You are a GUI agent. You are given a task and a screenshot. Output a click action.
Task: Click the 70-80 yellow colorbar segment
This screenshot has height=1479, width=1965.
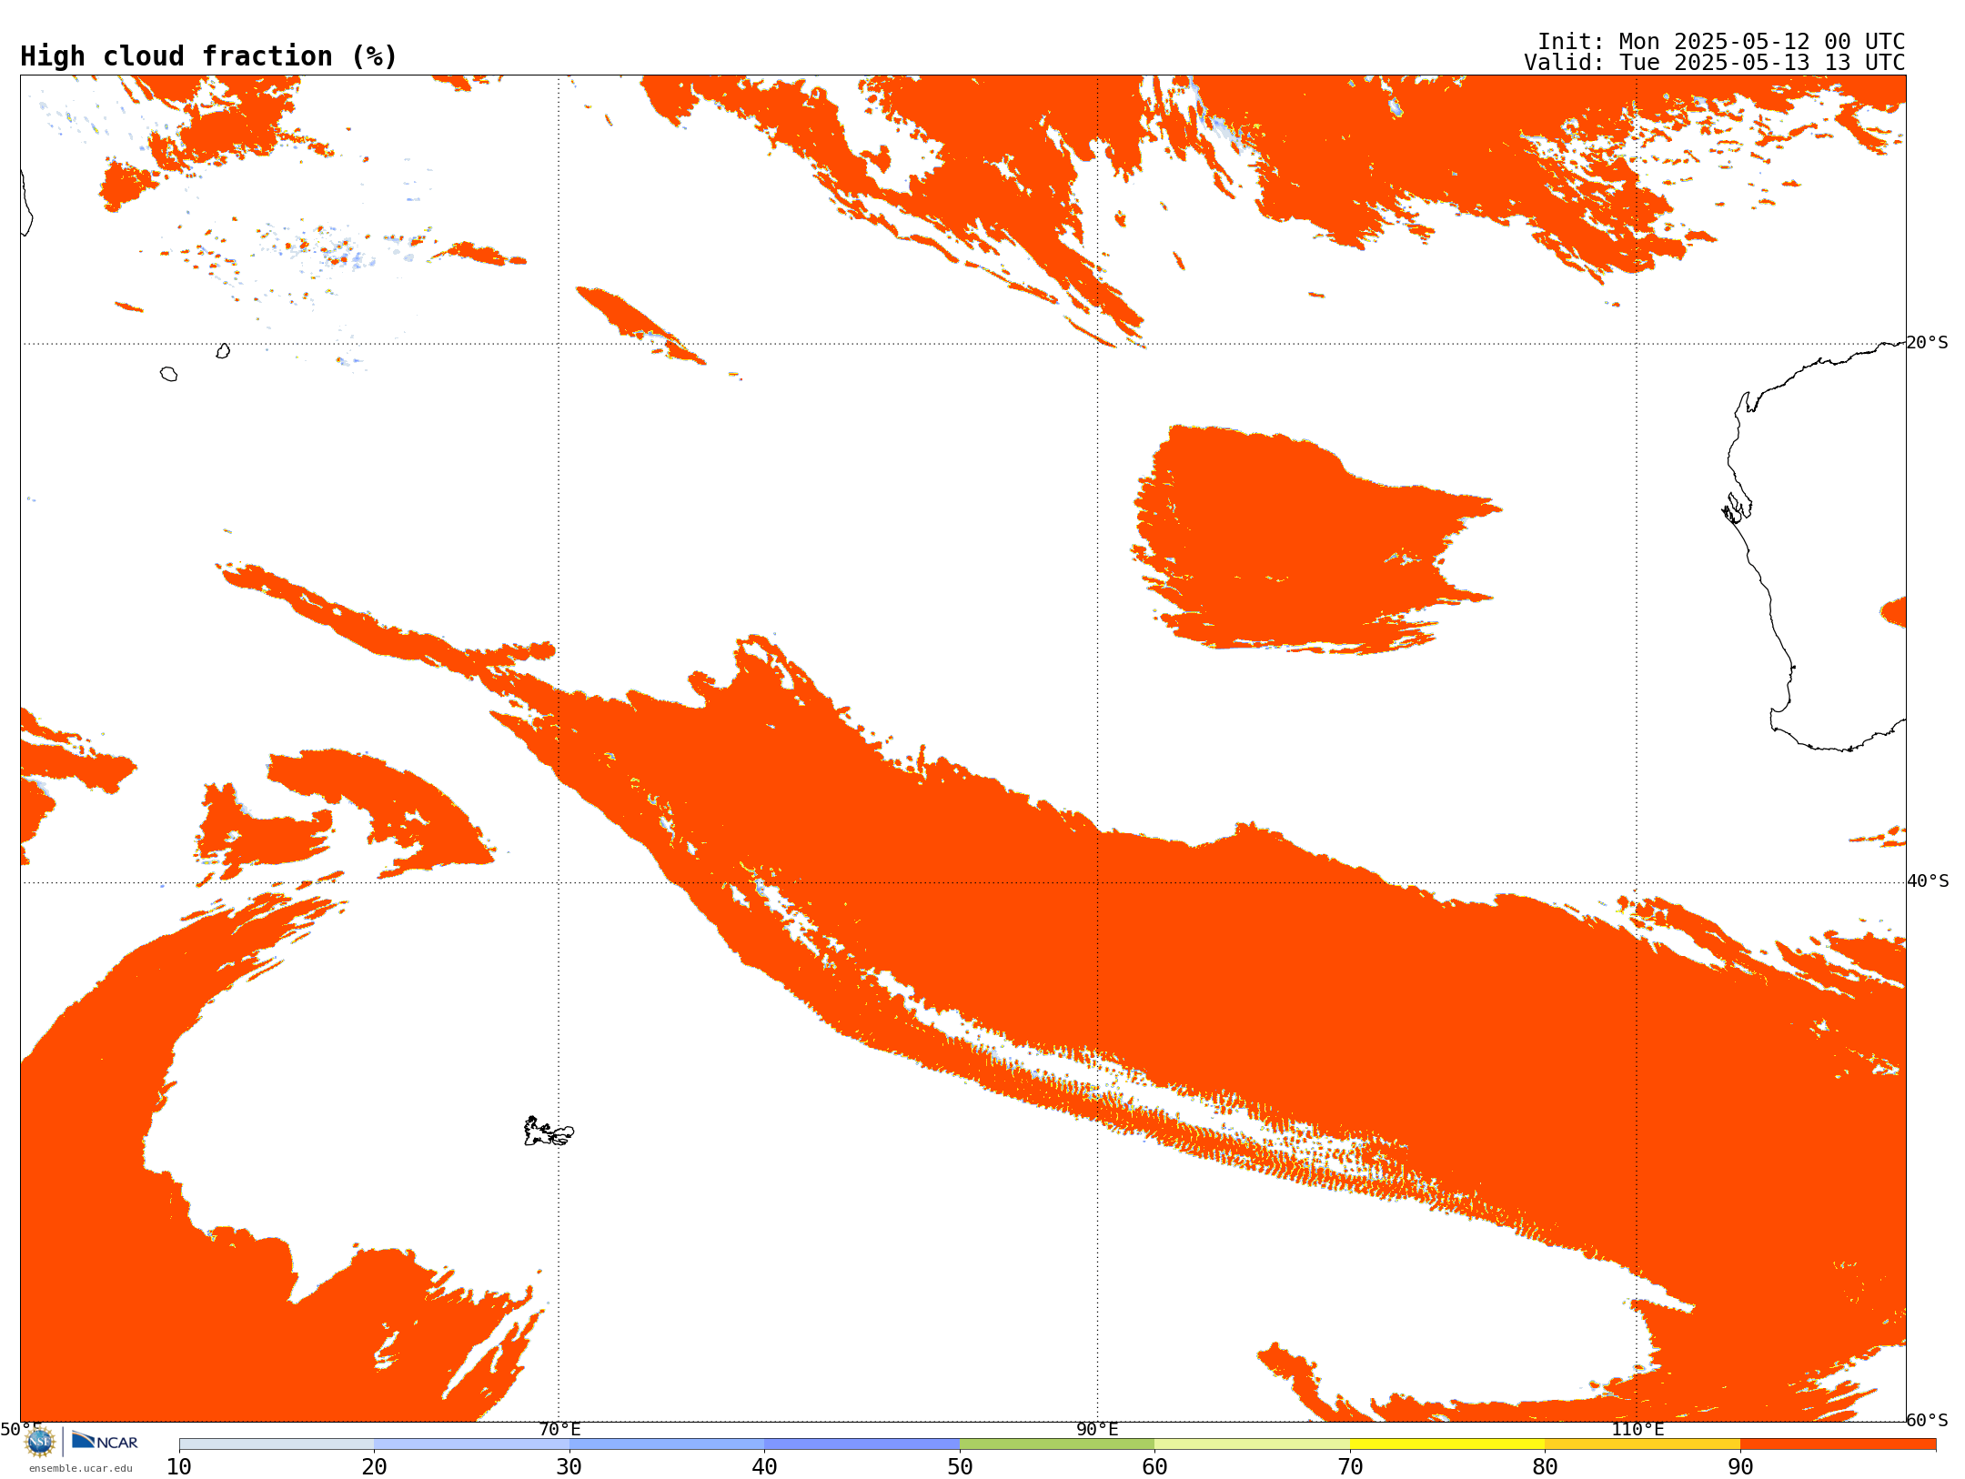click(x=1447, y=1444)
